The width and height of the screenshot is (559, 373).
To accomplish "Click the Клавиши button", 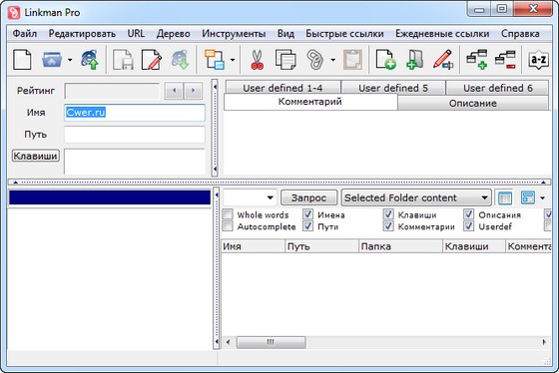I will click(35, 156).
